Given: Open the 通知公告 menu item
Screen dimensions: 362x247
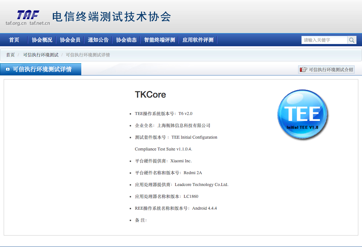Looking at the screenshot, I should click(x=98, y=40).
